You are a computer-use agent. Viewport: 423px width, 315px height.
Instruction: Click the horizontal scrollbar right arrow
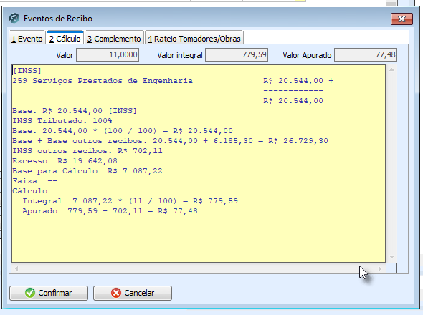pyautogui.click(x=380, y=268)
